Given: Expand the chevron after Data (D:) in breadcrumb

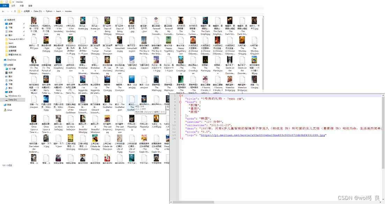Looking at the screenshot, I should coord(44,11).
